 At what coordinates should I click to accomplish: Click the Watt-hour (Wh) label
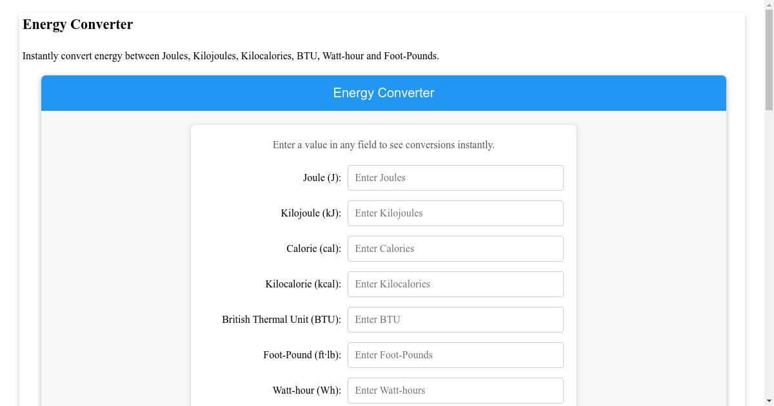click(x=306, y=390)
